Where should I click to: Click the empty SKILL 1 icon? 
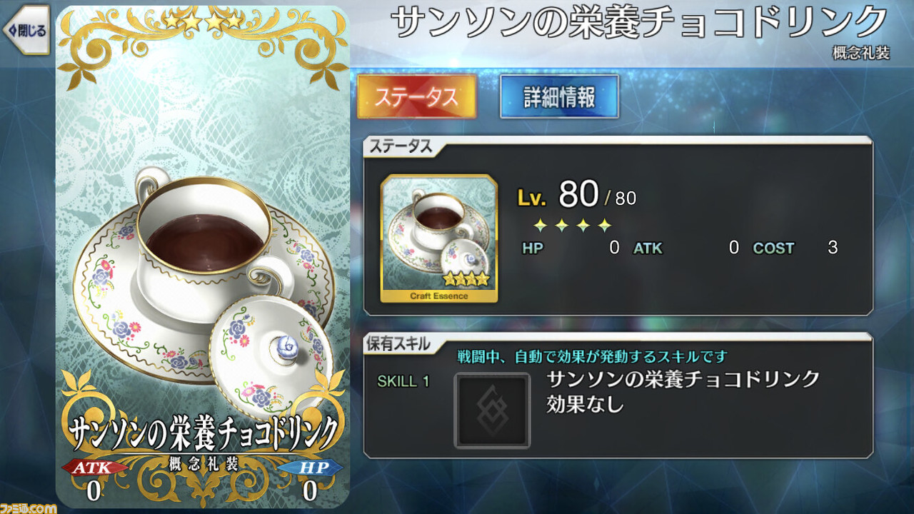493,410
